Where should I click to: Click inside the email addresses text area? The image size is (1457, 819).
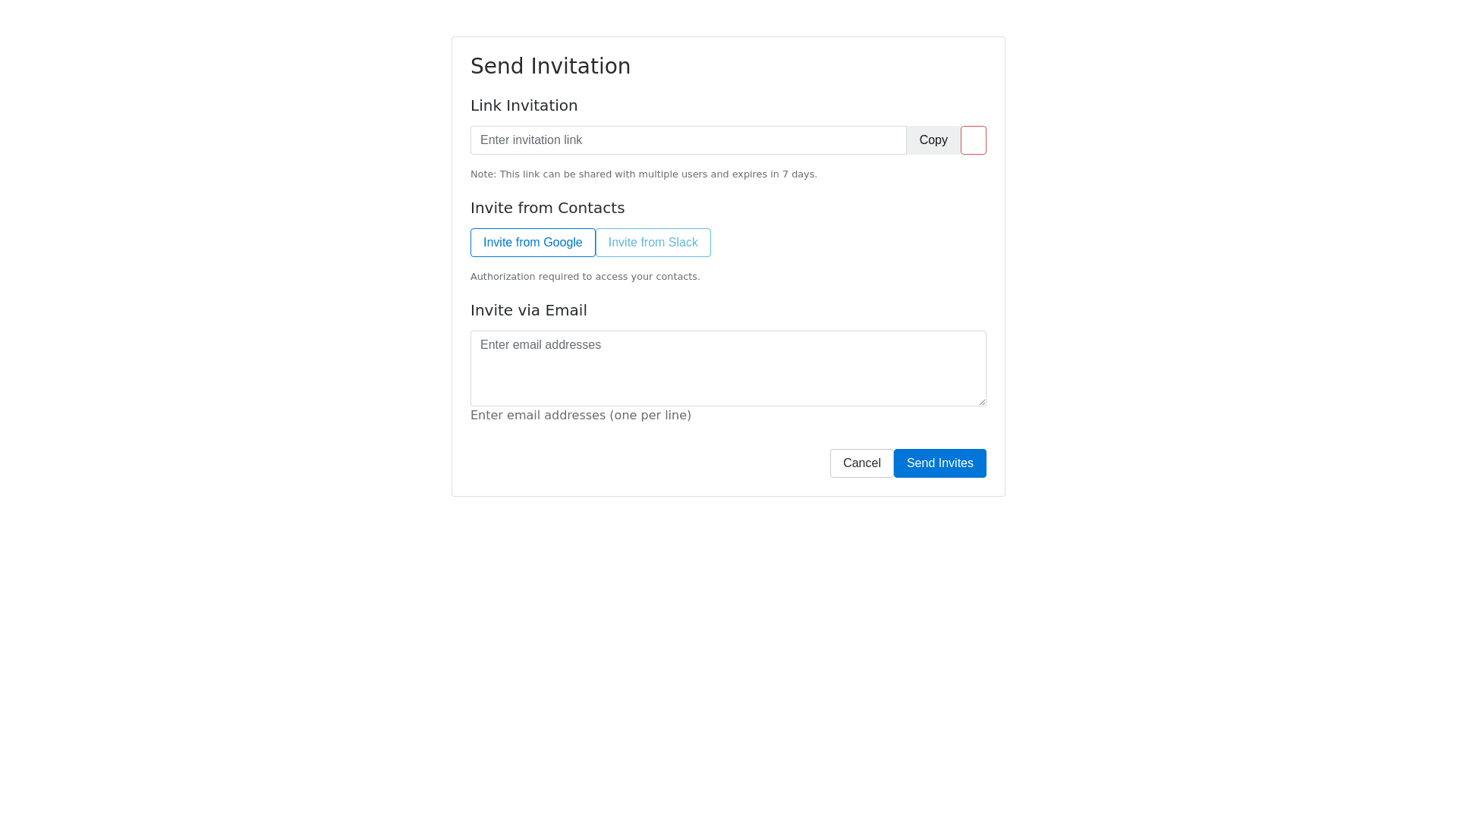pos(728,375)
